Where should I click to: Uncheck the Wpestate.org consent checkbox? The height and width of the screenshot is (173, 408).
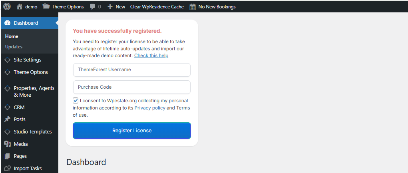point(76,101)
